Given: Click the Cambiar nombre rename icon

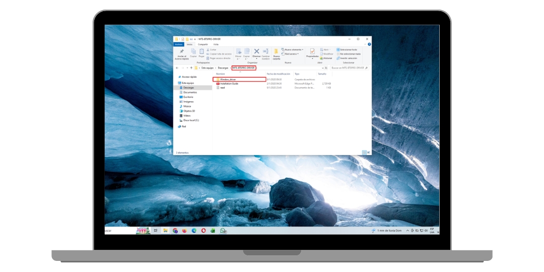Looking at the screenshot, I should click(265, 51).
